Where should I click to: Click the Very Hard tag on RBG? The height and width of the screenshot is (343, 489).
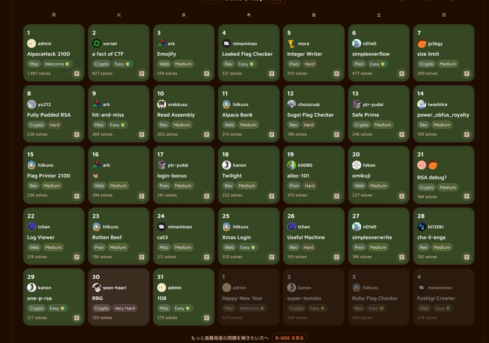coord(125,308)
